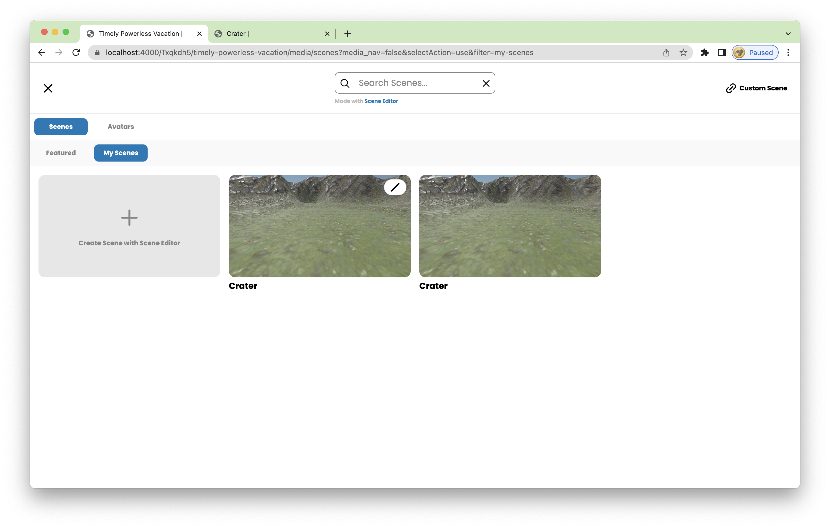Reload the page
This screenshot has width=830, height=528.
[76, 52]
